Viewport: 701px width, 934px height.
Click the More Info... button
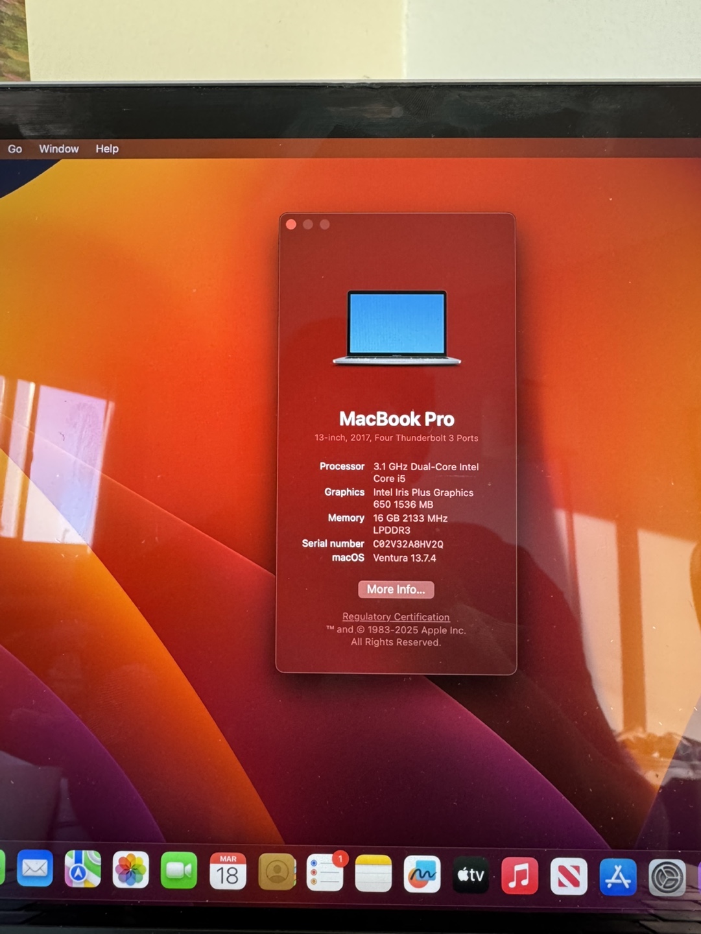tap(396, 589)
